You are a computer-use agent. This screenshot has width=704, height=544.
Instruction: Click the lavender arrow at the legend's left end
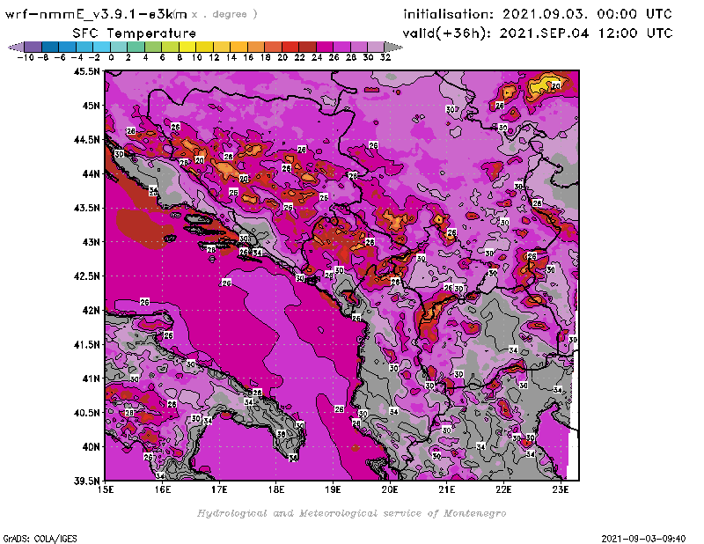pos(16,47)
